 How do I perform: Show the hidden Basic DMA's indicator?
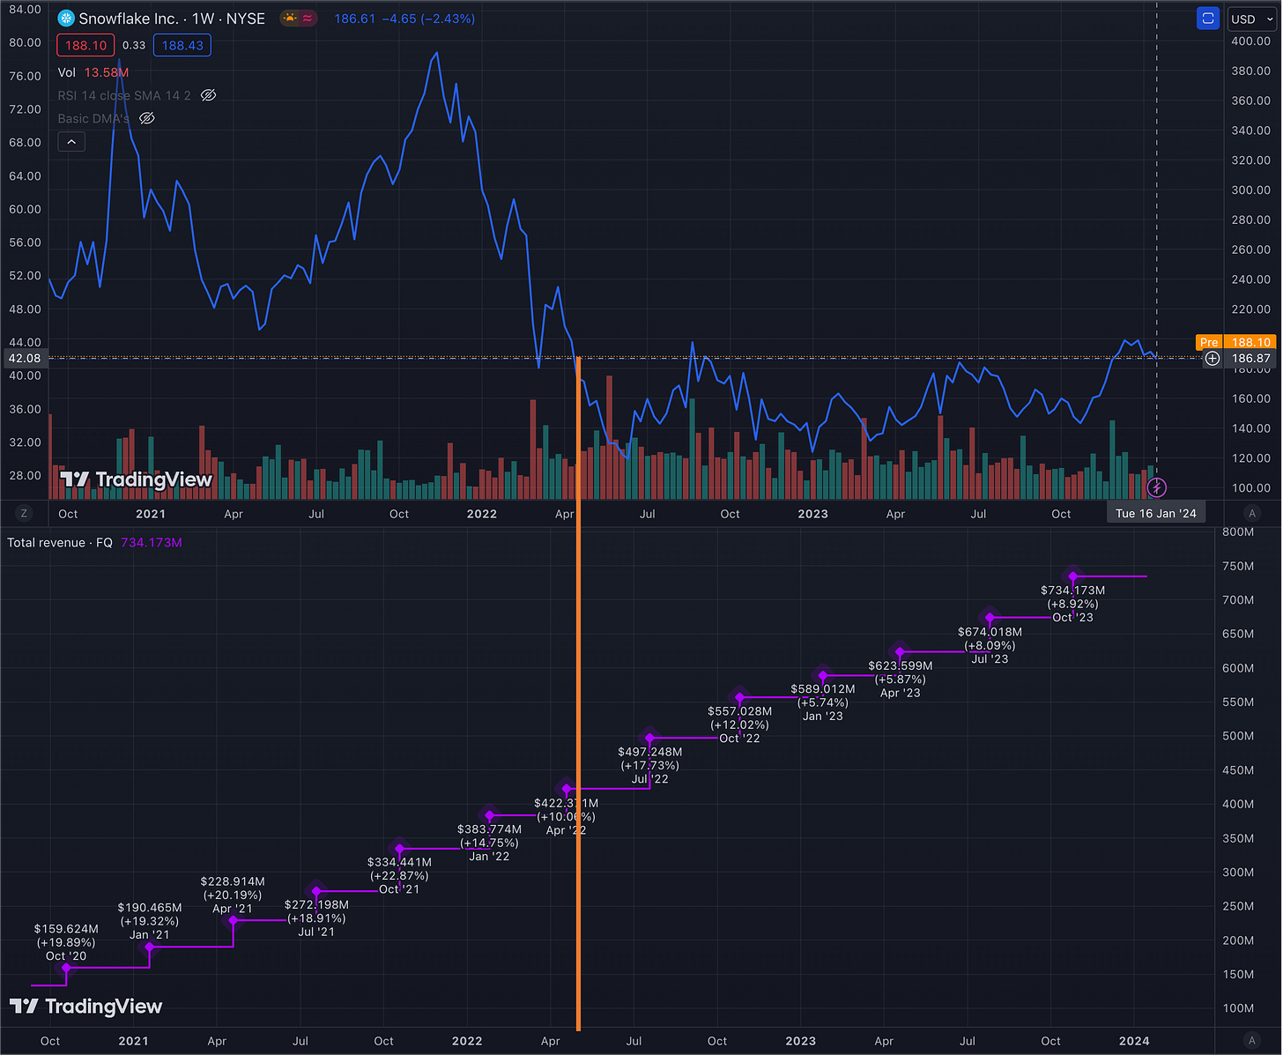(147, 118)
